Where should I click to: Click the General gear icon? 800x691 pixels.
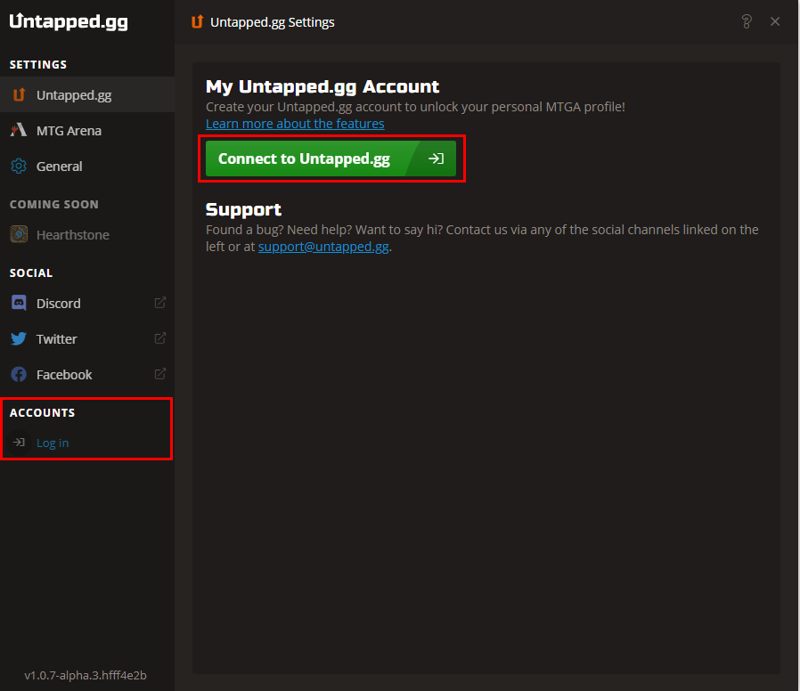pyautogui.click(x=19, y=166)
